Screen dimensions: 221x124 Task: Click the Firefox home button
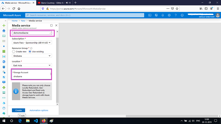point(19,8)
